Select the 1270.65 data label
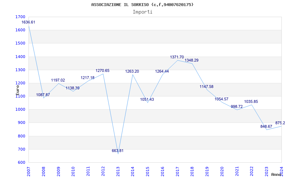285x178 pixels. coord(103,70)
